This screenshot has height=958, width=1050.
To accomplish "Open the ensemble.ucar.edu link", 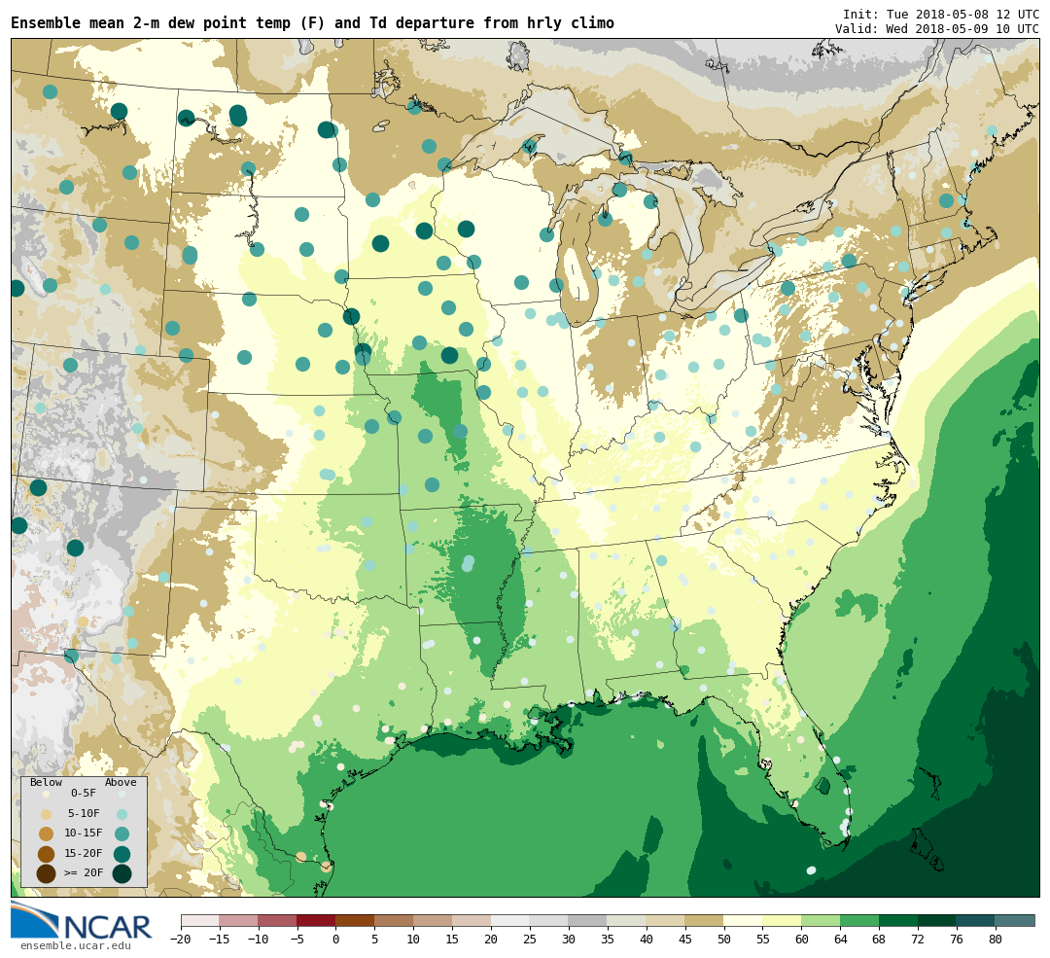I will coord(76,946).
